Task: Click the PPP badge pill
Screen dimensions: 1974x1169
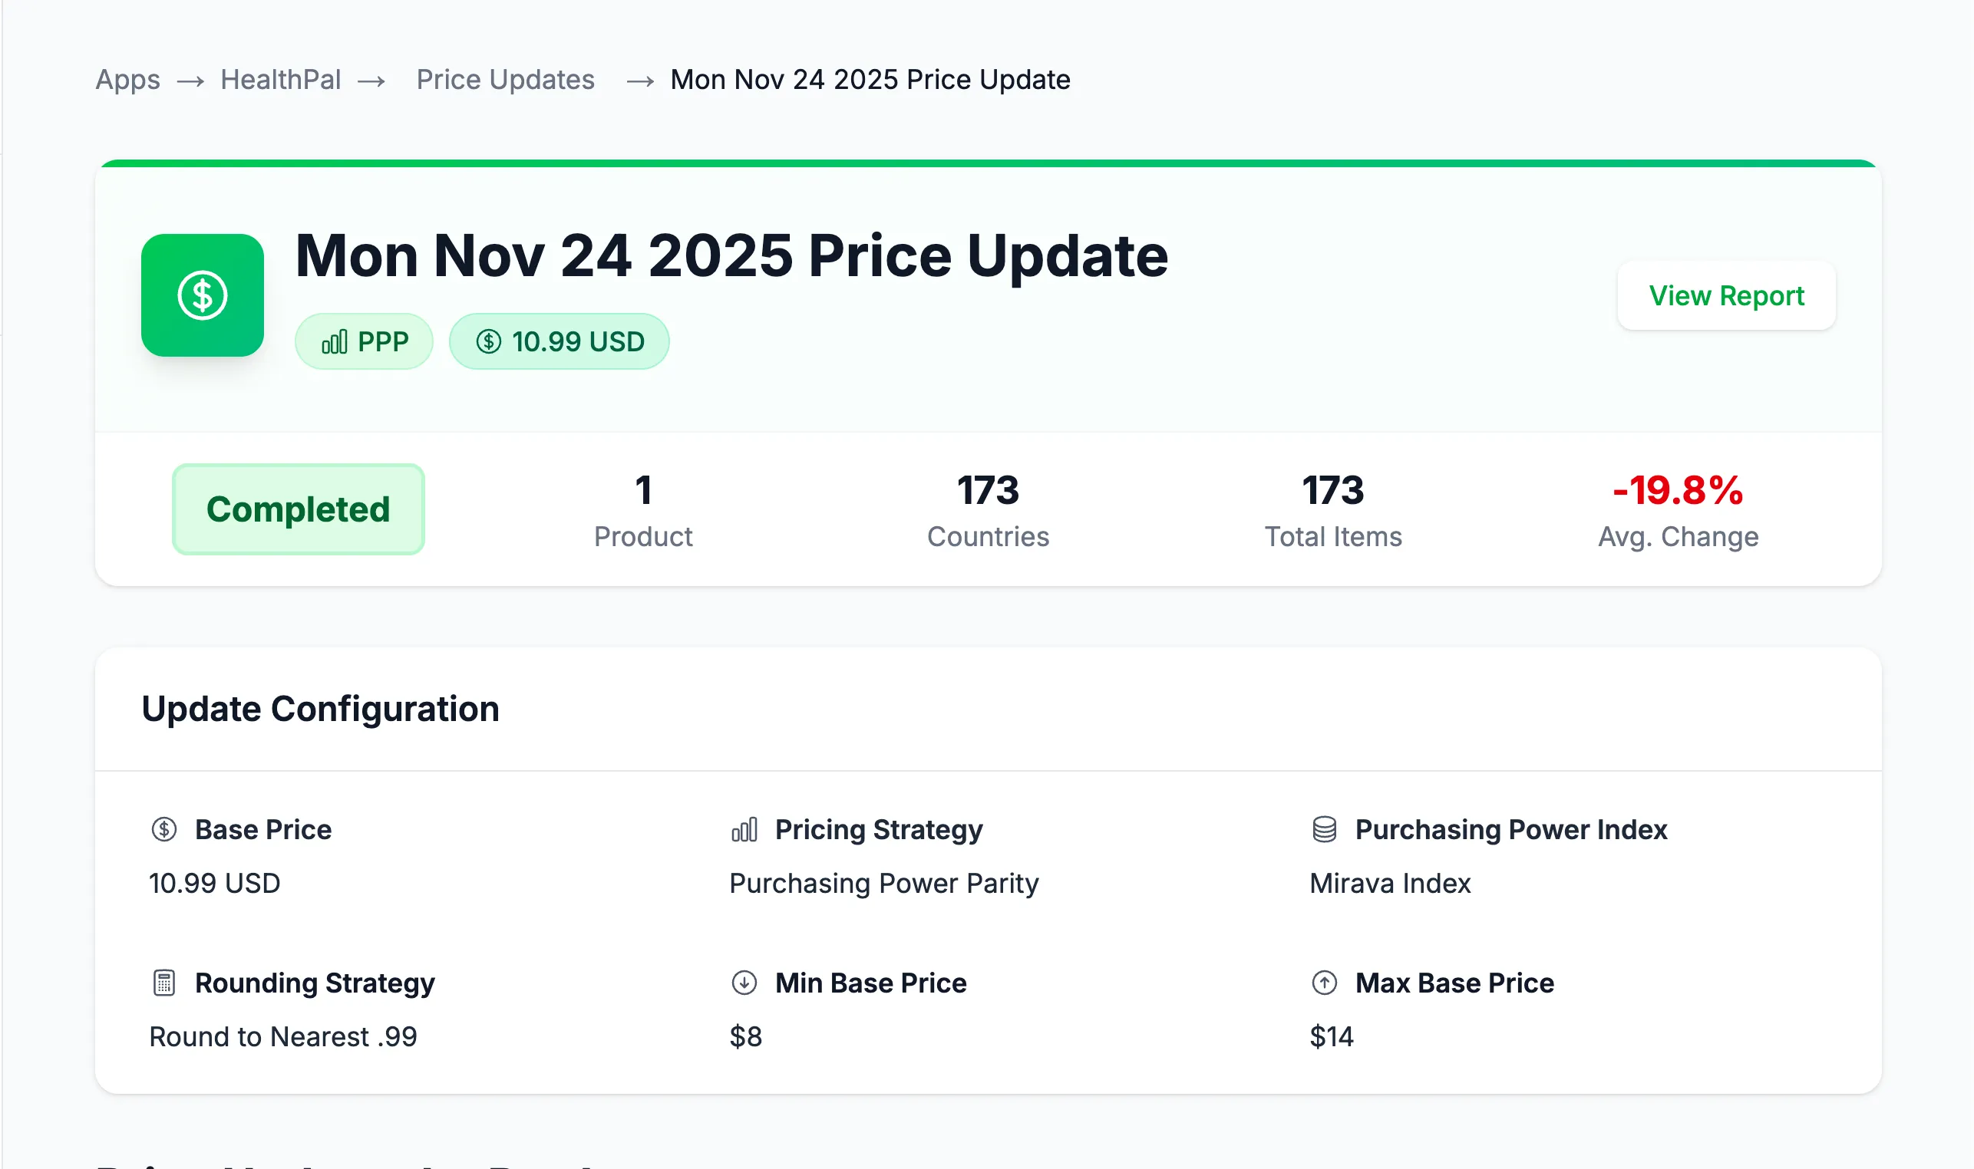Action: [364, 341]
